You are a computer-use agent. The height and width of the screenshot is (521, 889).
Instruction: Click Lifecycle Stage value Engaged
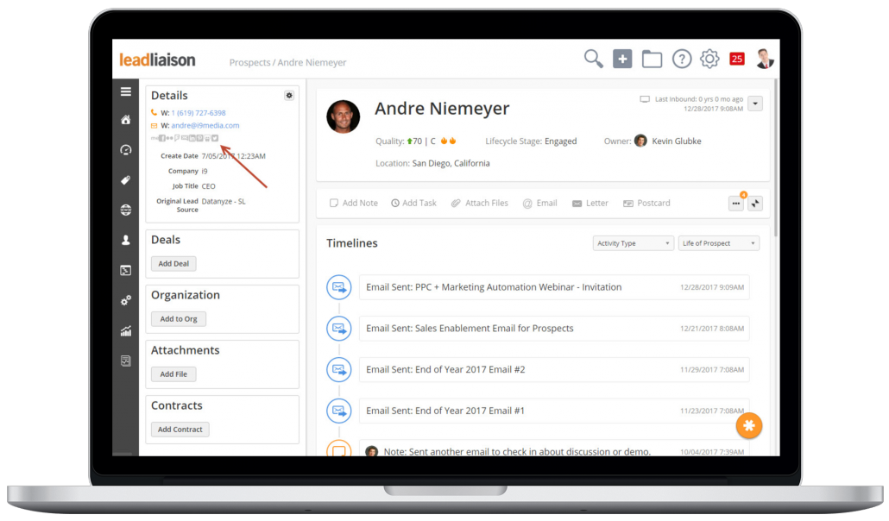click(561, 141)
